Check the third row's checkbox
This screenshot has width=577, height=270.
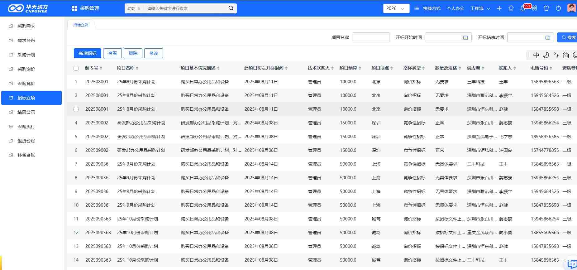[x=76, y=109]
